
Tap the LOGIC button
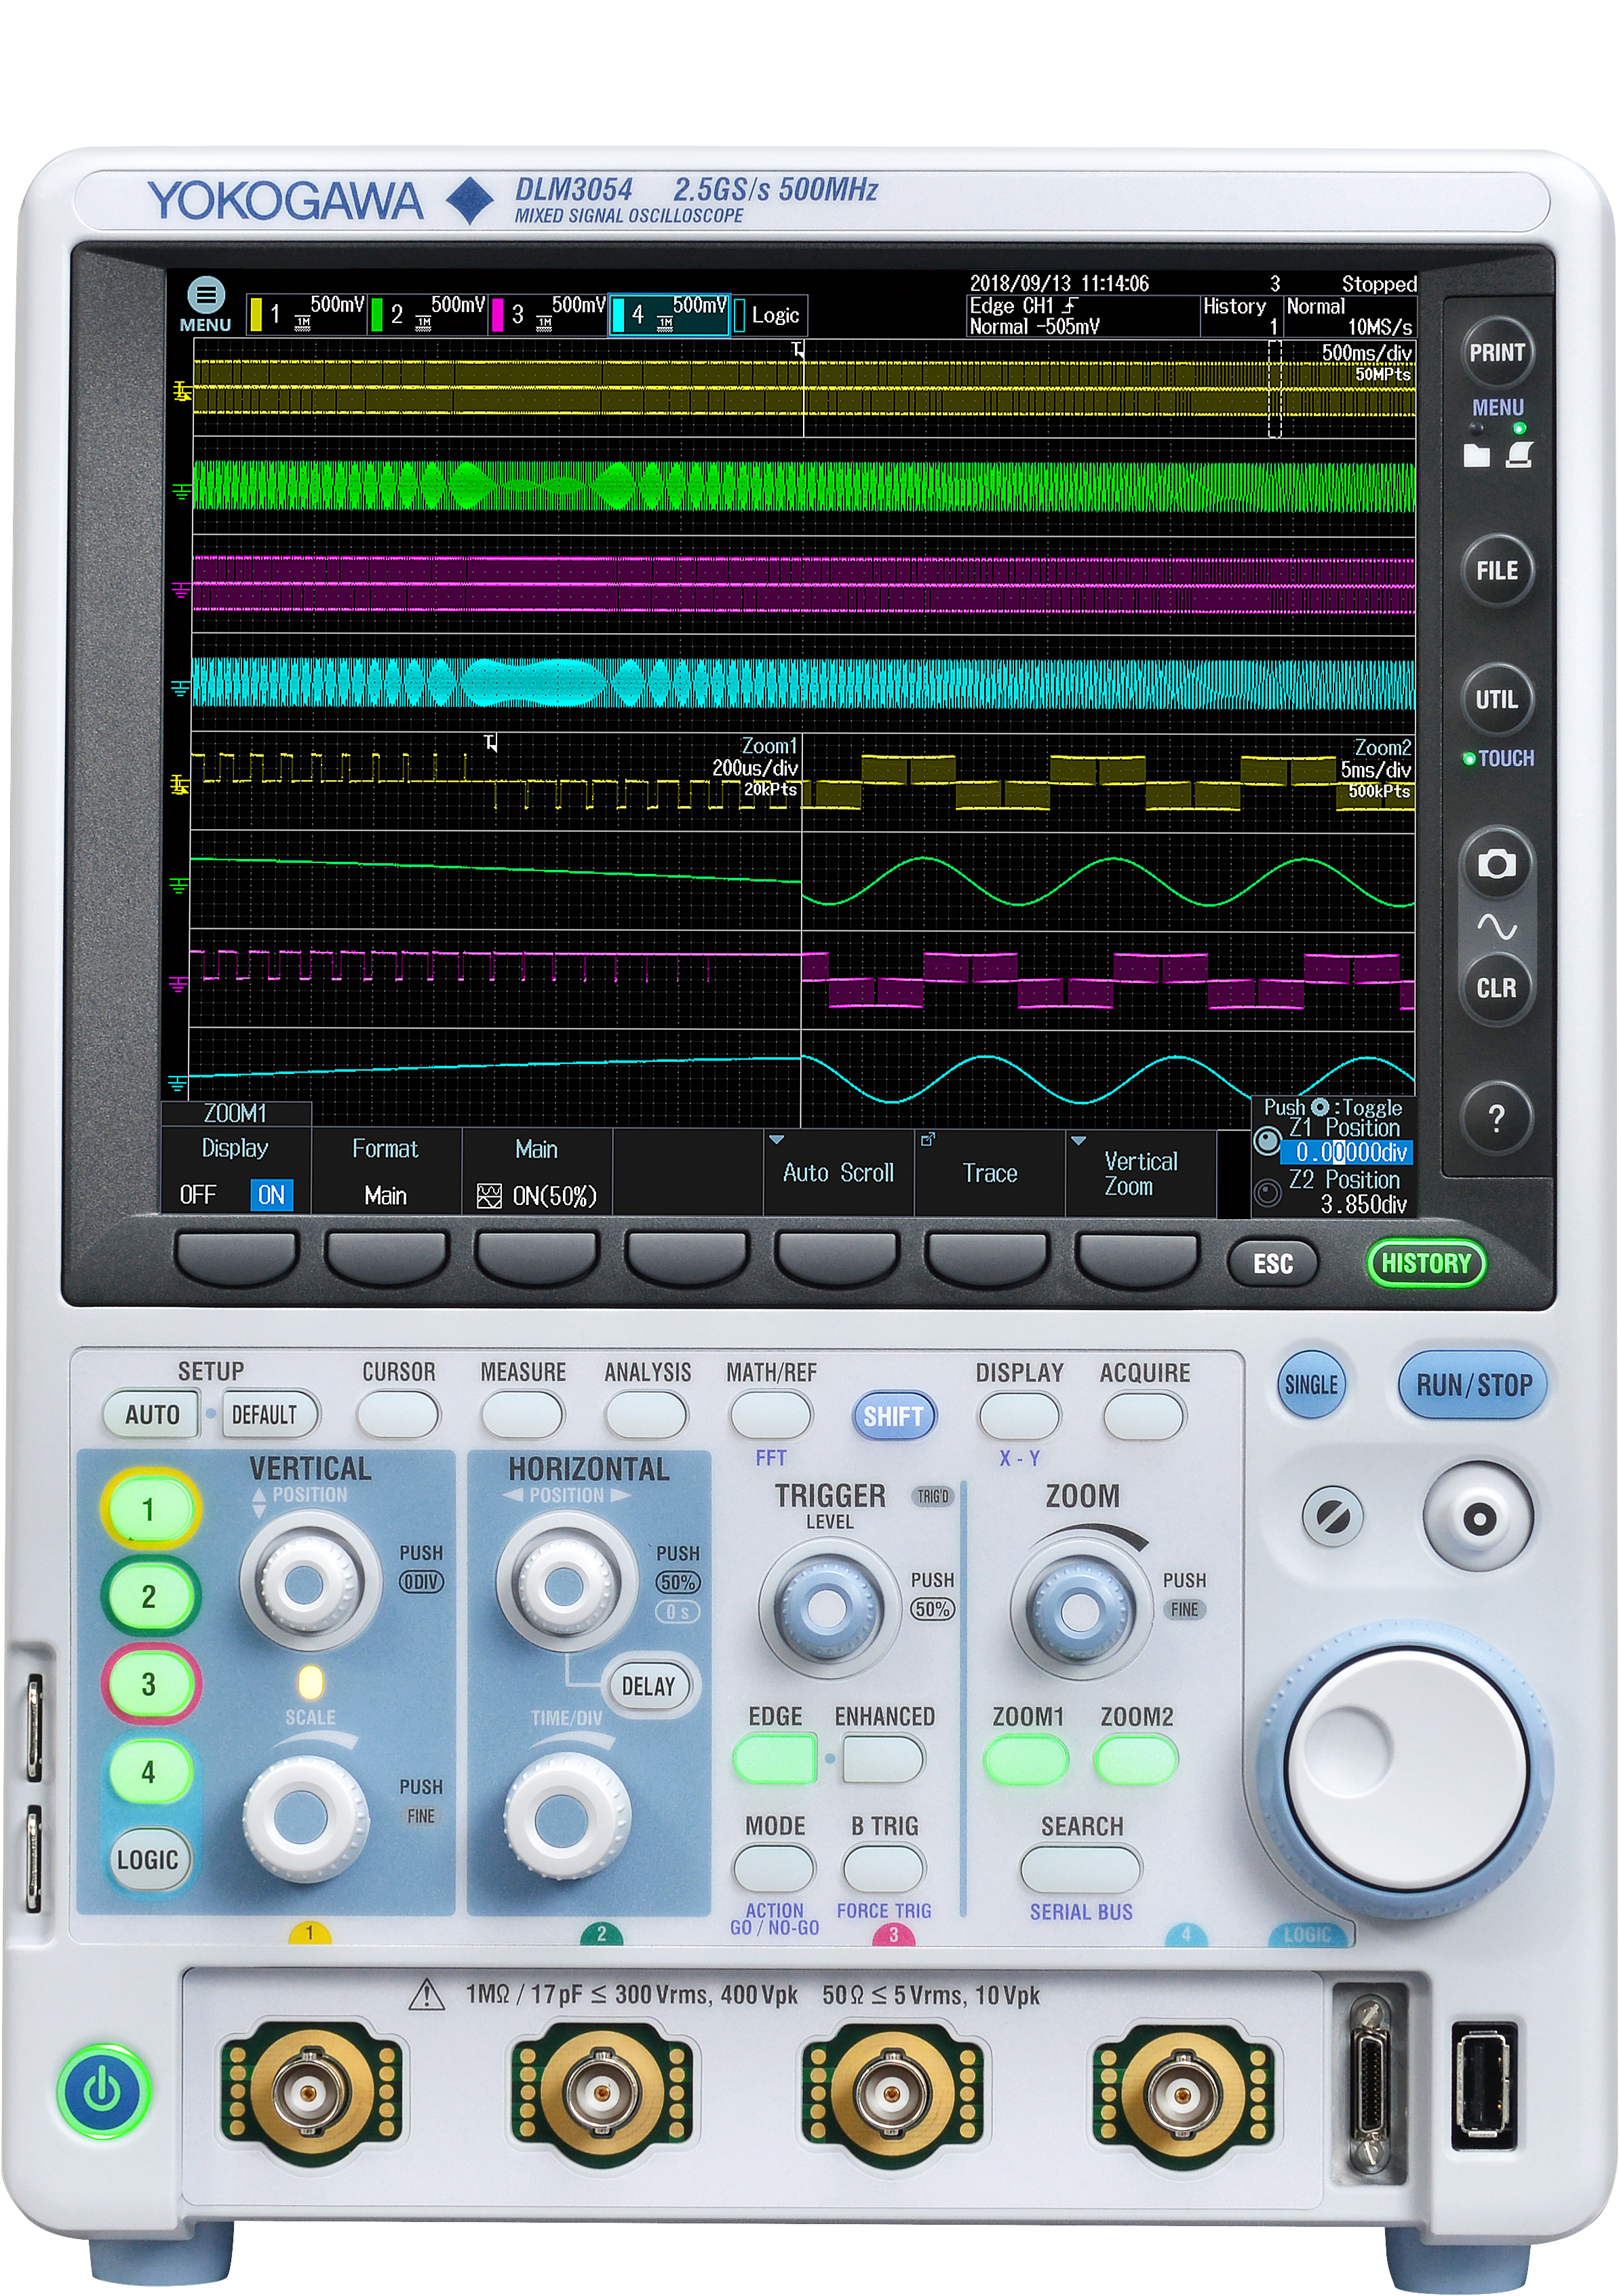148,1860
